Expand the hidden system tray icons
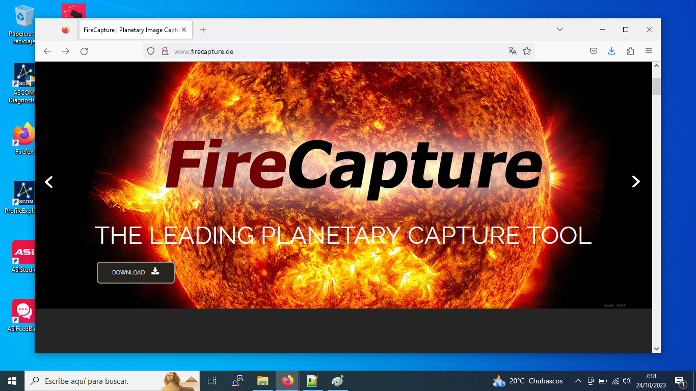Image resolution: width=696 pixels, height=391 pixels. (x=578, y=381)
